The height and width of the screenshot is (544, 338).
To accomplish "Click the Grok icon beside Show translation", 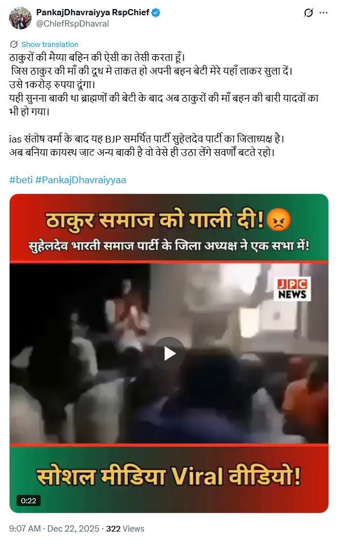I will (x=14, y=45).
